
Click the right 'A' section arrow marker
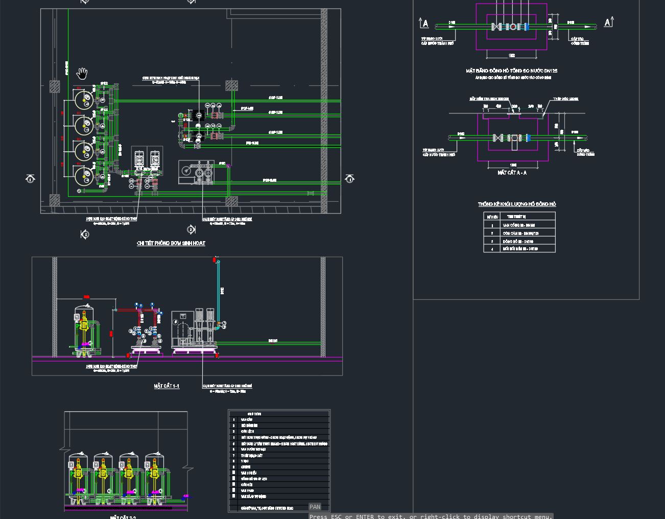point(608,22)
